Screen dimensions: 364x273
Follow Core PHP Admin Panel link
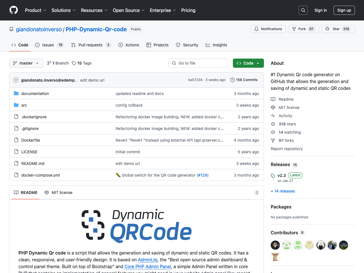click(148, 266)
